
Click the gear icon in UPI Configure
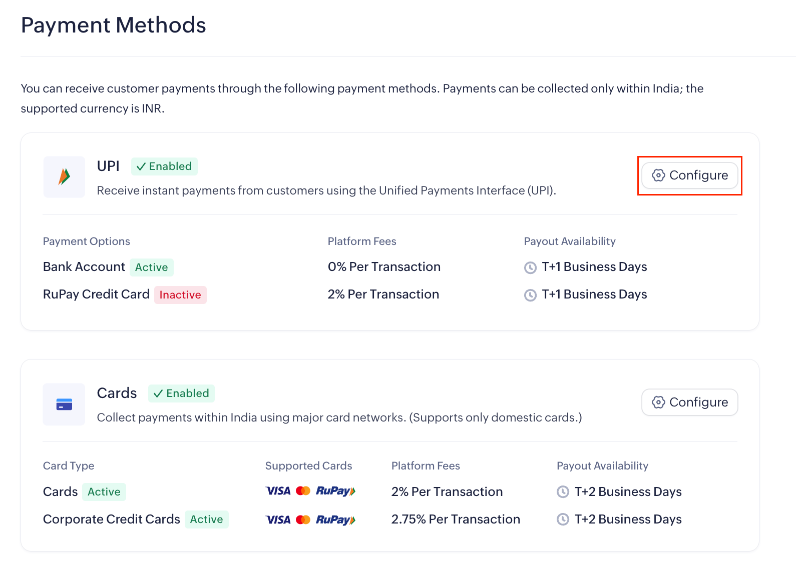(658, 175)
